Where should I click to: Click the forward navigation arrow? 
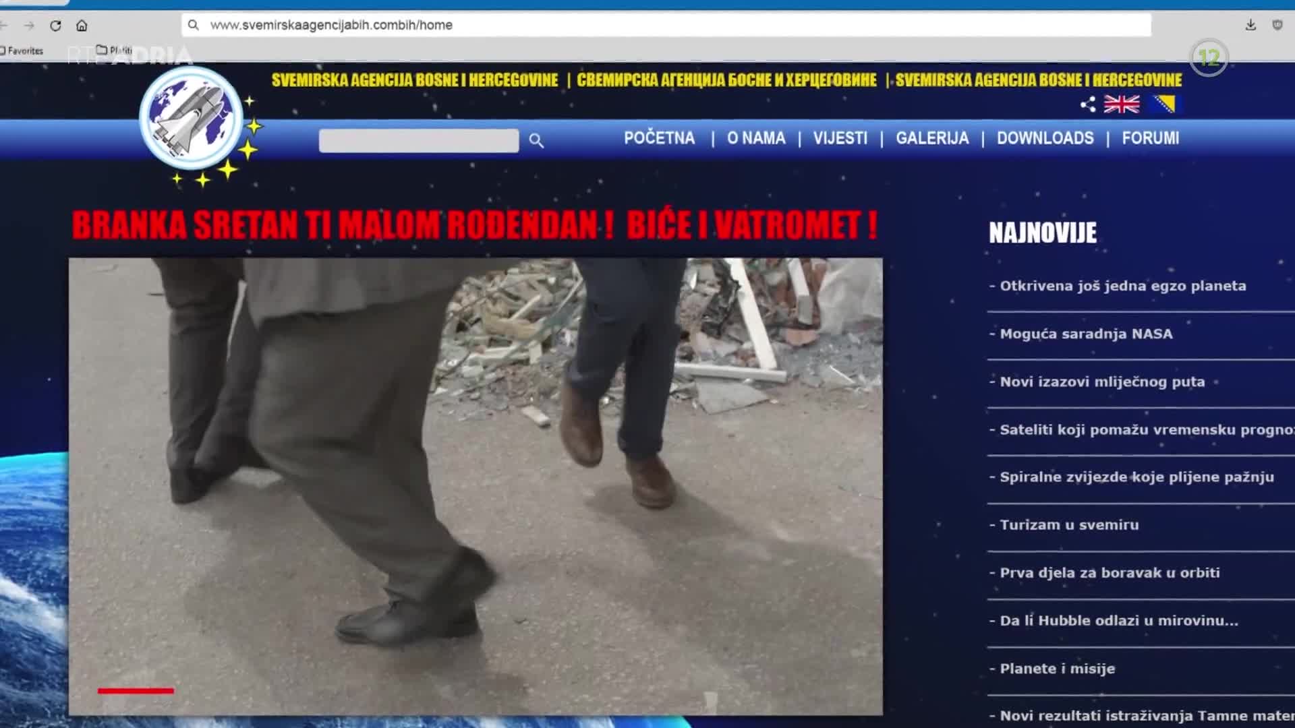[29, 26]
